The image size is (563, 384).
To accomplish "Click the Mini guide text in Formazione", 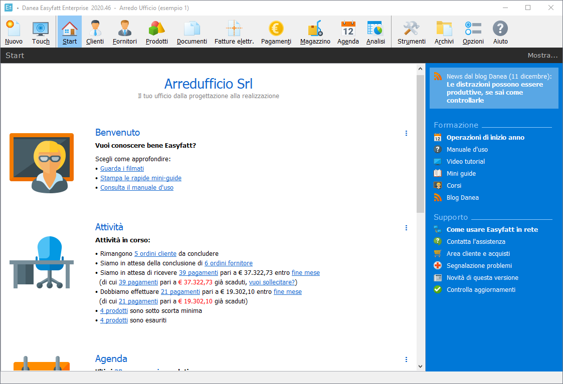I will 461,174.
